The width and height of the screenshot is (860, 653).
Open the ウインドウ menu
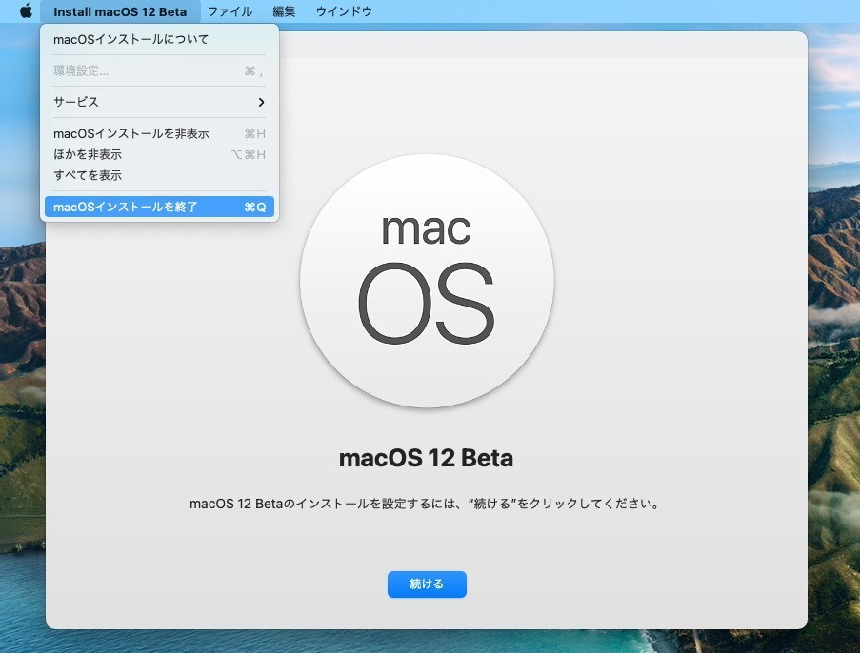(x=344, y=11)
